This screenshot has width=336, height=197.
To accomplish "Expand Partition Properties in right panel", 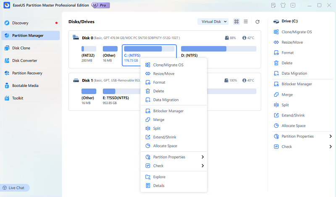I will (302, 137).
